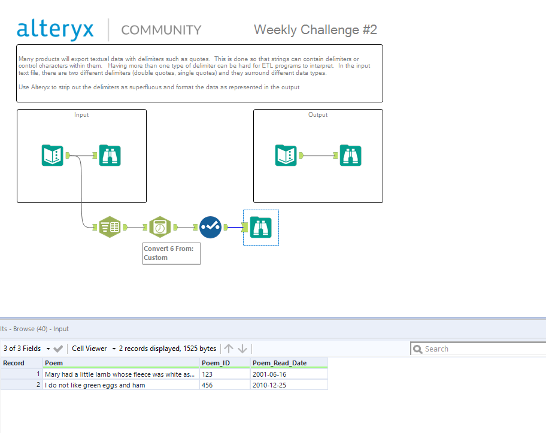Select record row number 1

[21, 374]
